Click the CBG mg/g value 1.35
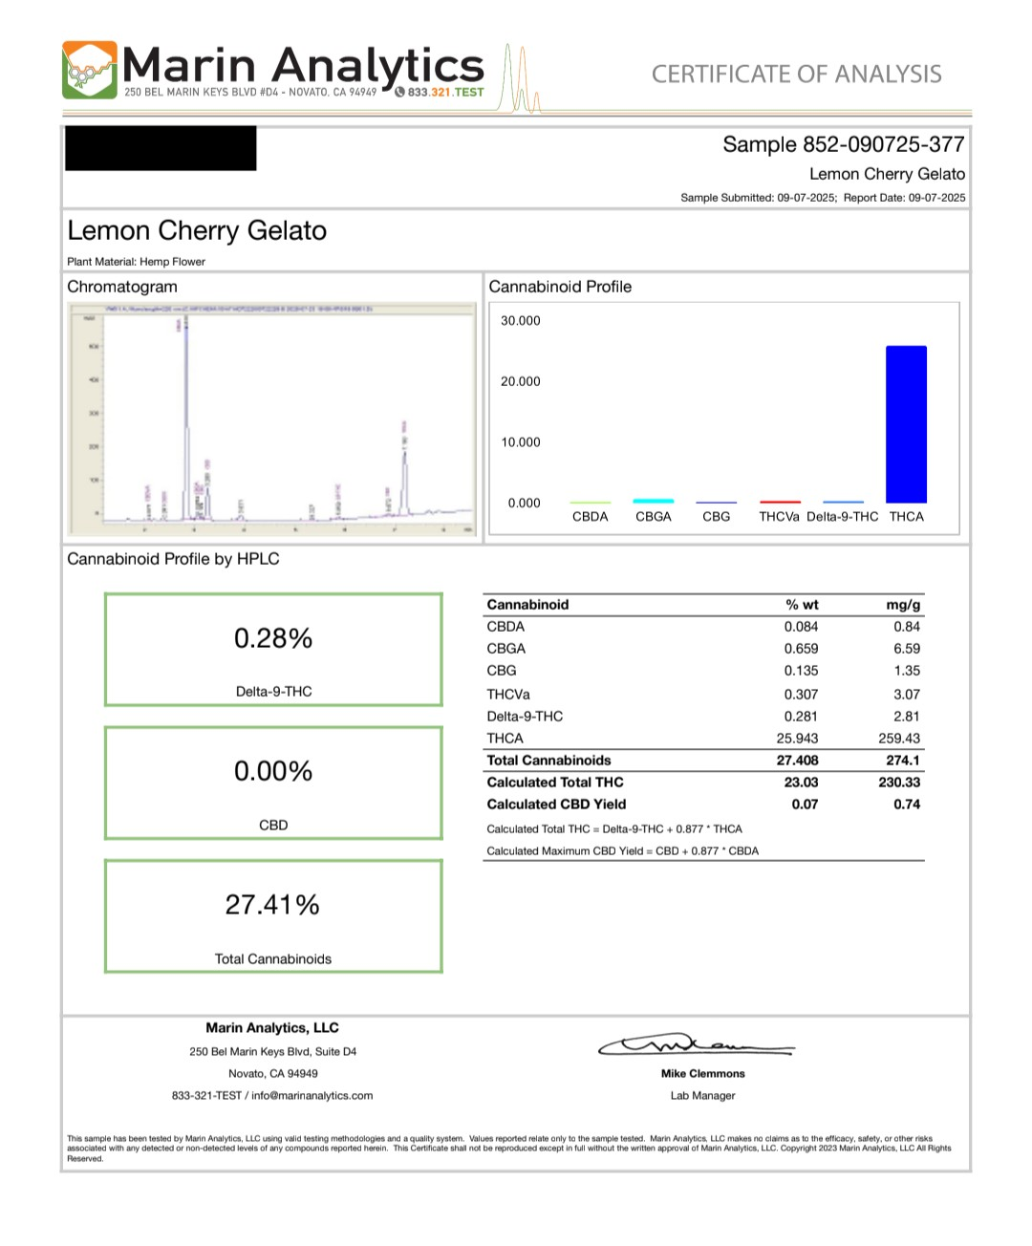Viewport: 1032px width, 1246px height. pyautogui.click(x=907, y=671)
